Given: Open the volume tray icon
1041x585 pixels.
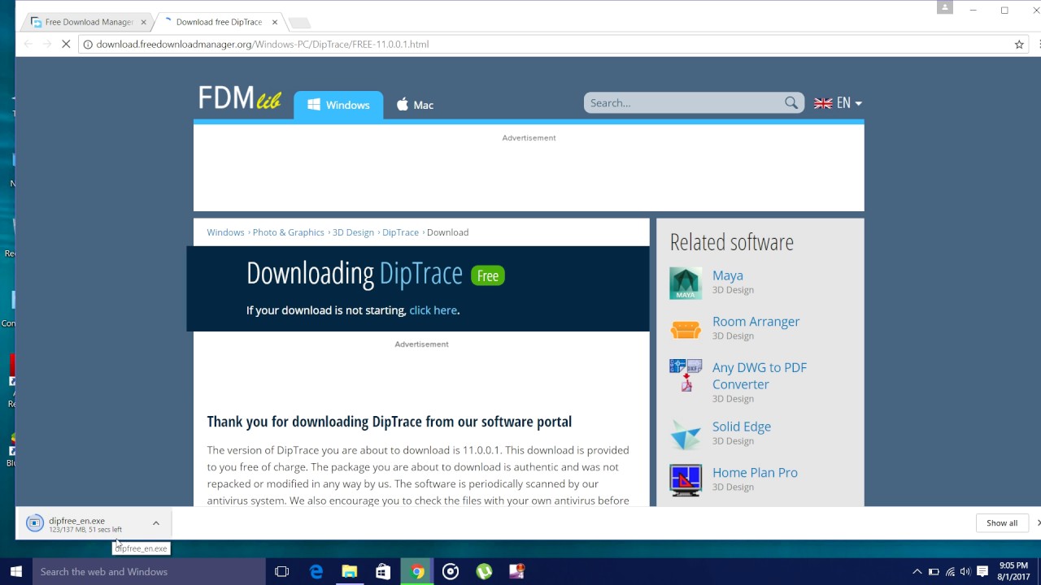Looking at the screenshot, I should point(965,572).
